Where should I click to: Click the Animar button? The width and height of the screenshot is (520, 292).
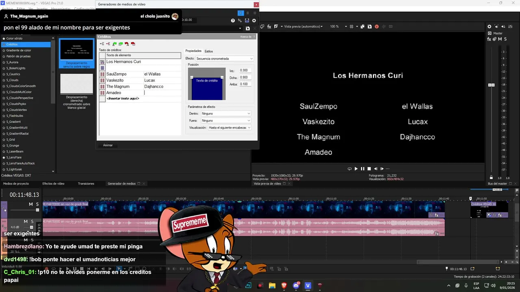coord(108,145)
